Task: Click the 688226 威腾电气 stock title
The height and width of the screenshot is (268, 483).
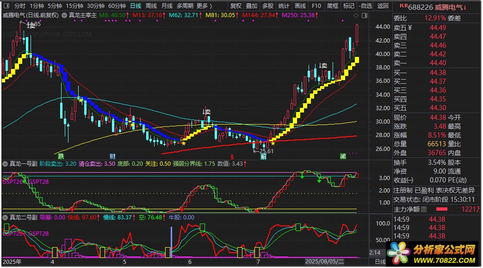Action: 435,7
